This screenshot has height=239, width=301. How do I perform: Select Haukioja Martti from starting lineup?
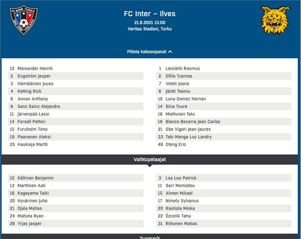pos(32,145)
